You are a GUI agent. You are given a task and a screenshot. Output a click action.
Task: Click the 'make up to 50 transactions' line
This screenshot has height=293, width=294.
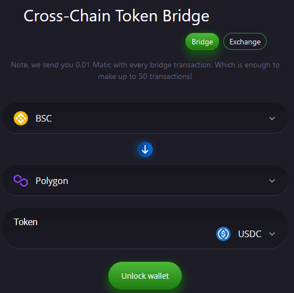pyautogui.click(x=145, y=77)
